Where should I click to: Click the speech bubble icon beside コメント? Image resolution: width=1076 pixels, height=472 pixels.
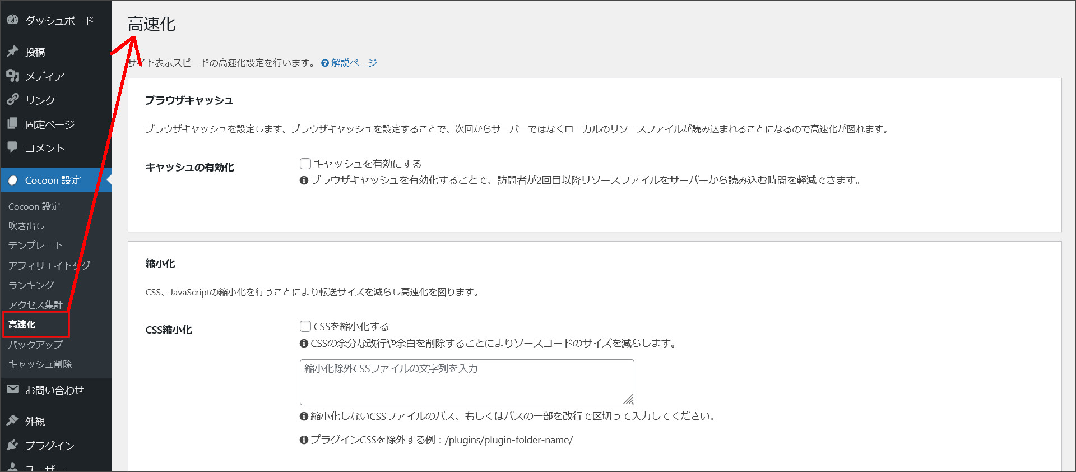[x=12, y=147]
